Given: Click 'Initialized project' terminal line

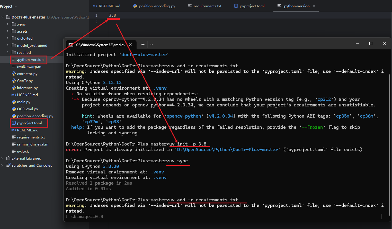Looking at the screenshot, I should (x=118, y=55).
